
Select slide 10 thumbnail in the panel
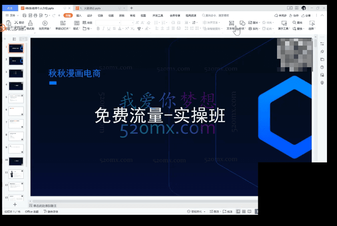[x=16, y=161]
